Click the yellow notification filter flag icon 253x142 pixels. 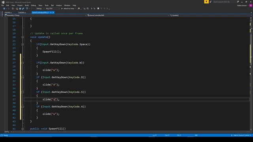pyautogui.click(x=206, y=2)
